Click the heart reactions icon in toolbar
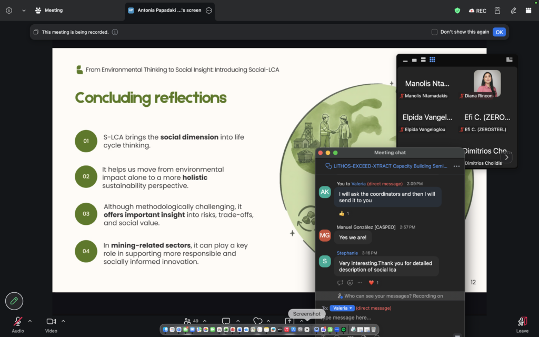Screen dimensions: 539x337 257,321
